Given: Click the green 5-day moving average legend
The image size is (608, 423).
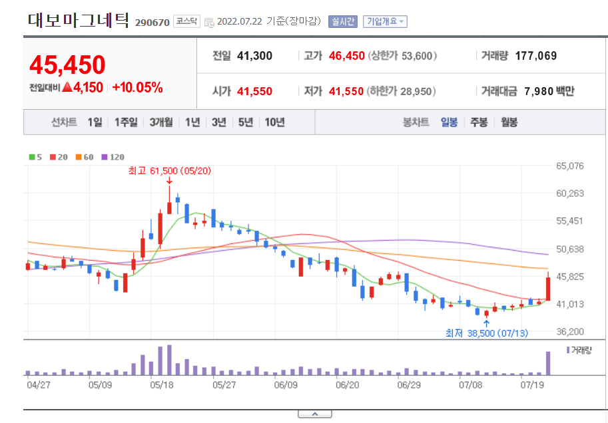Looking at the screenshot, I should click(35, 157).
